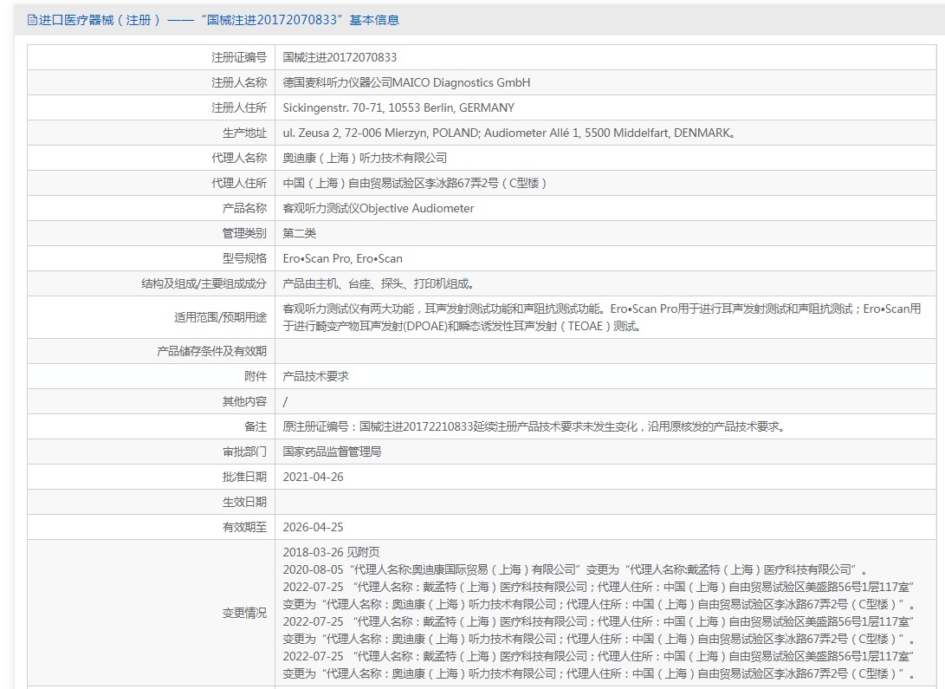945x689 pixels.
Task: Click the expiry date 2026-04-25
Action: 314,527
